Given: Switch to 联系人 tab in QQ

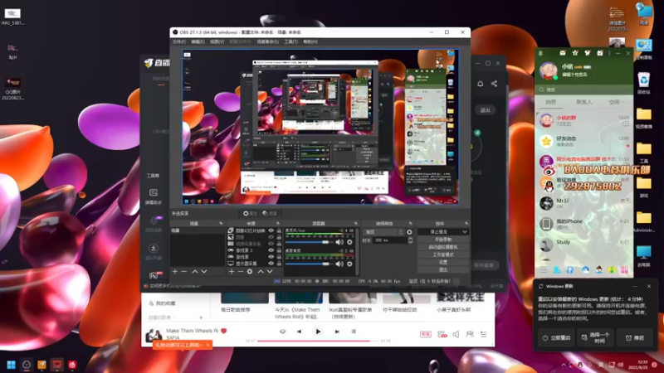Looking at the screenshot, I should [584, 102].
